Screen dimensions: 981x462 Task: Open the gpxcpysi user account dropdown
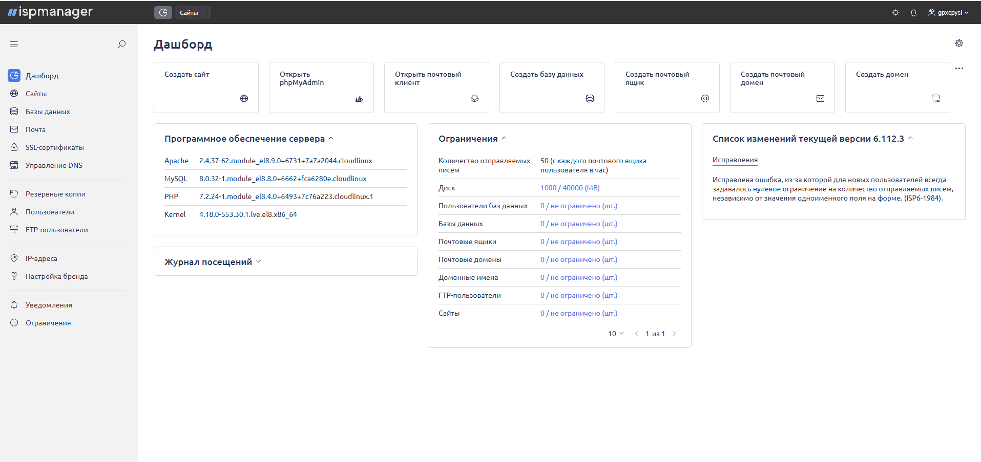tap(948, 13)
